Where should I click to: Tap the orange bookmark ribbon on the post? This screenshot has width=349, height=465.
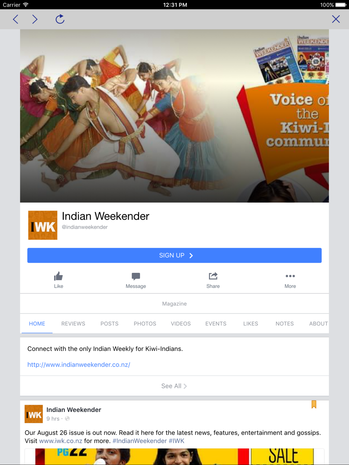pyautogui.click(x=314, y=404)
